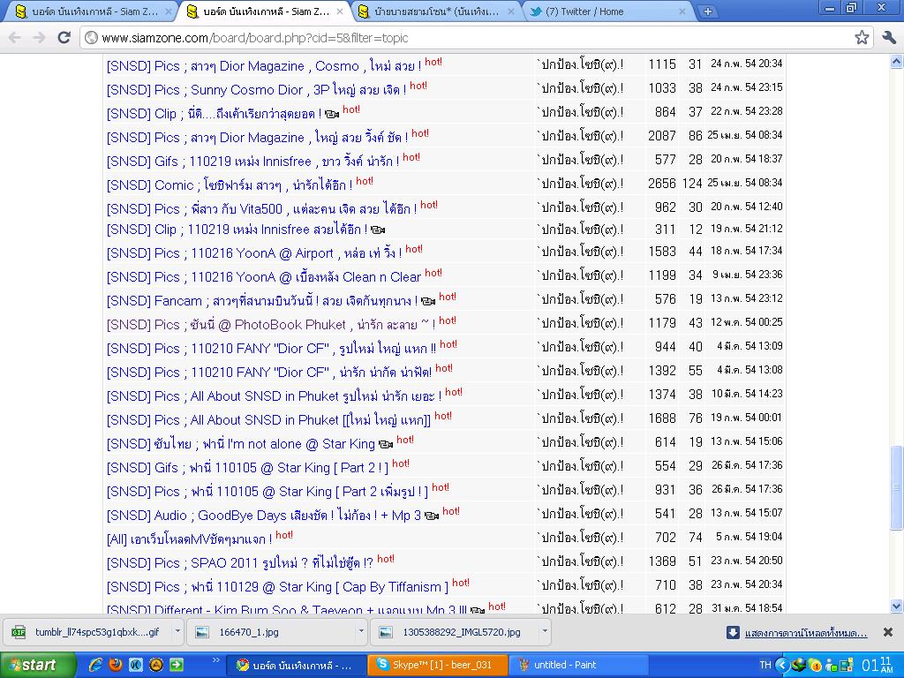Click the TH language indicator in the taskbar
This screenshot has height=678, width=904.
[765, 665]
